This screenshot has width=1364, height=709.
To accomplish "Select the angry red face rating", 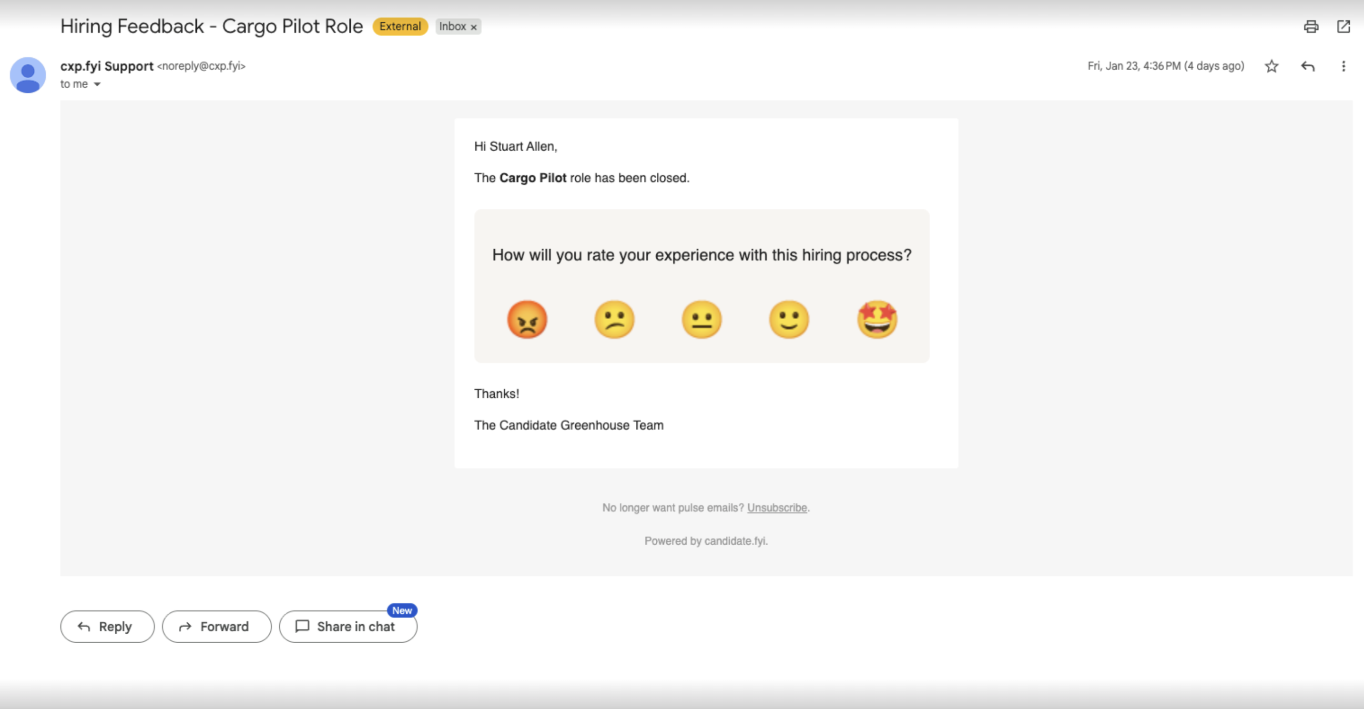I will pos(527,319).
